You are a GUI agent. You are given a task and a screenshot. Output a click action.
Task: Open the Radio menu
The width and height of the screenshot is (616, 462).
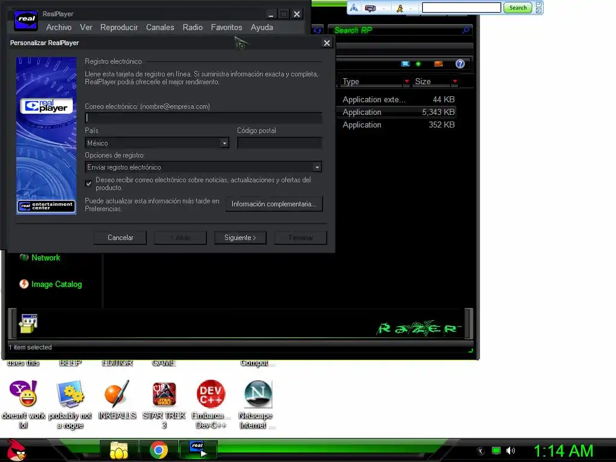pyautogui.click(x=192, y=28)
